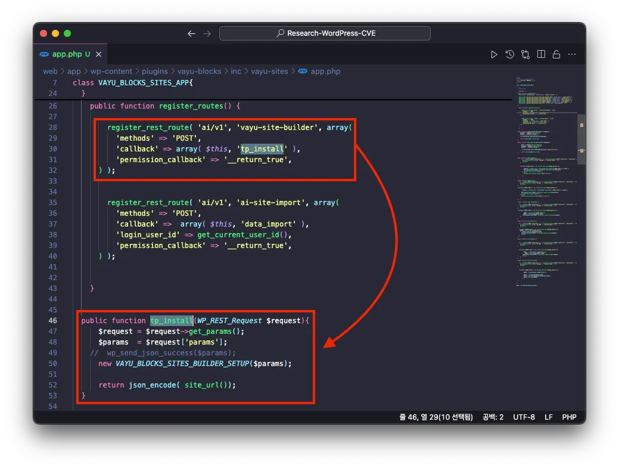Screen dimensions: 619x468
Task: Go forward with the right arrow
Action: point(207,33)
